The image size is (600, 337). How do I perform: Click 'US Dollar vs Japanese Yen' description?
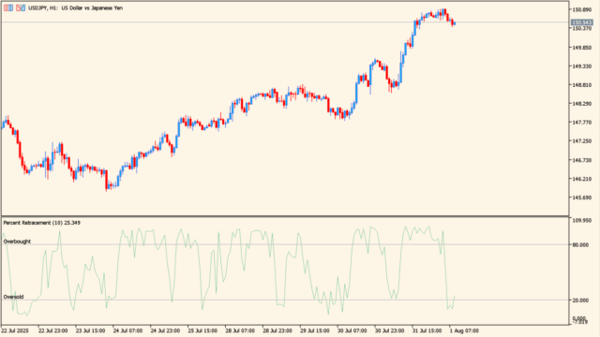92,8
